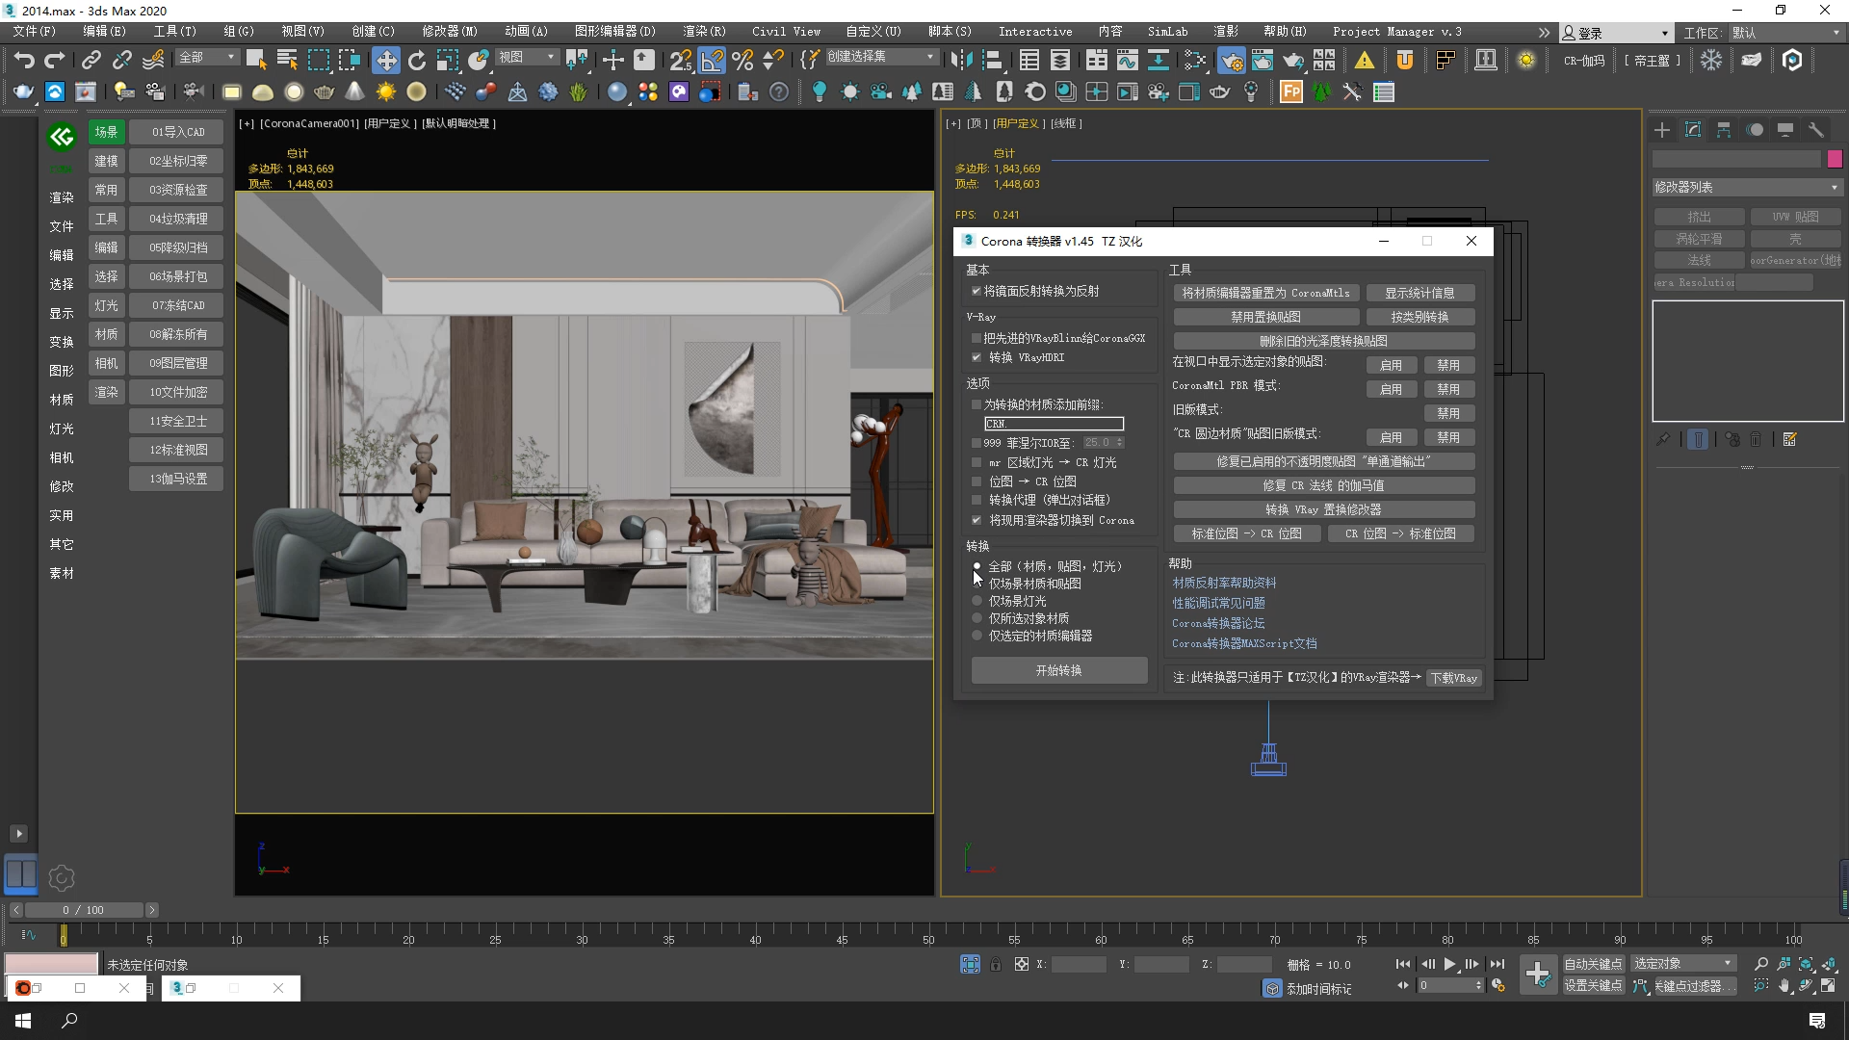Viewport: 1849px width, 1040px height.
Task: Click the Mirror tool icon
Action: click(x=960, y=61)
